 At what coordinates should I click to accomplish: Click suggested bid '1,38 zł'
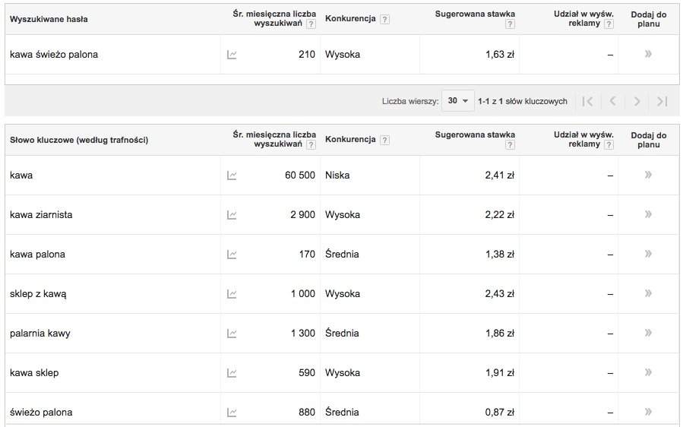(x=500, y=255)
